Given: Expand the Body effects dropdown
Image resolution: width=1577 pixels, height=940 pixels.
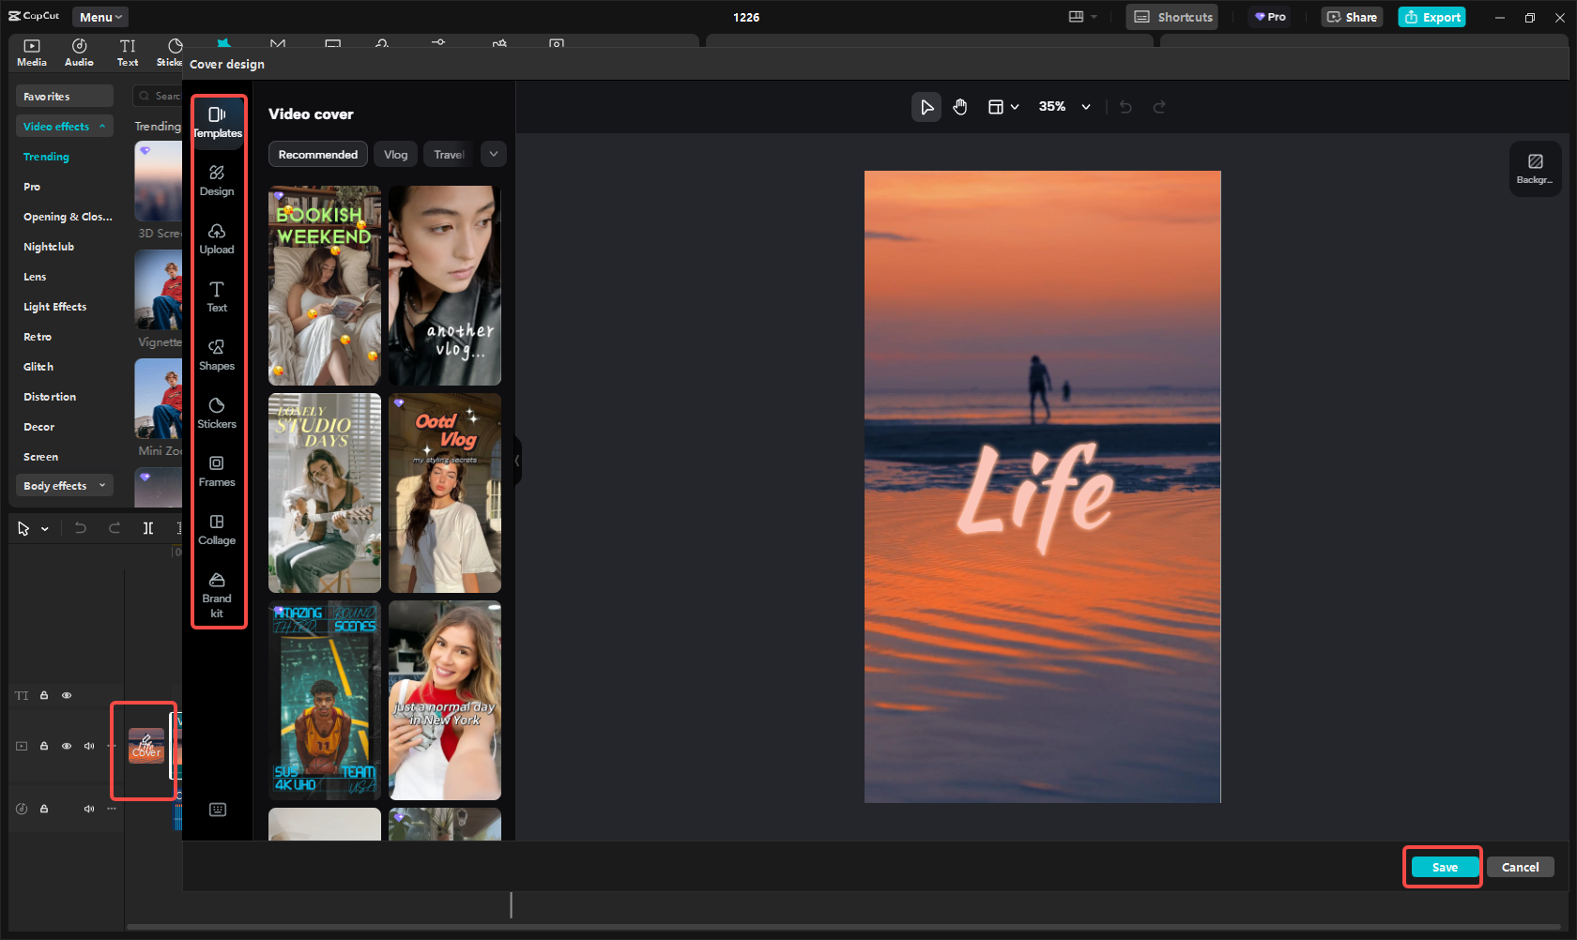Looking at the screenshot, I should tap(64, 485).
